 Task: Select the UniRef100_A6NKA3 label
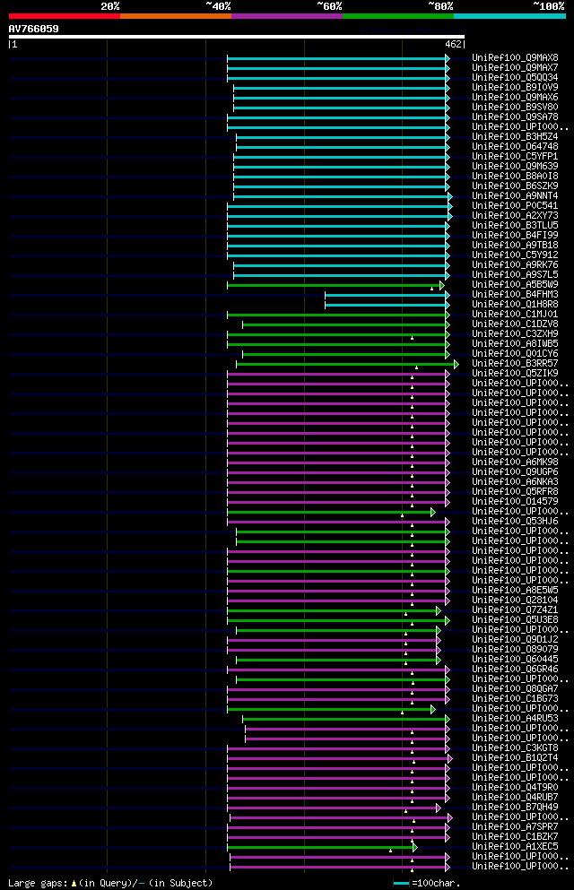click(515, 482)
